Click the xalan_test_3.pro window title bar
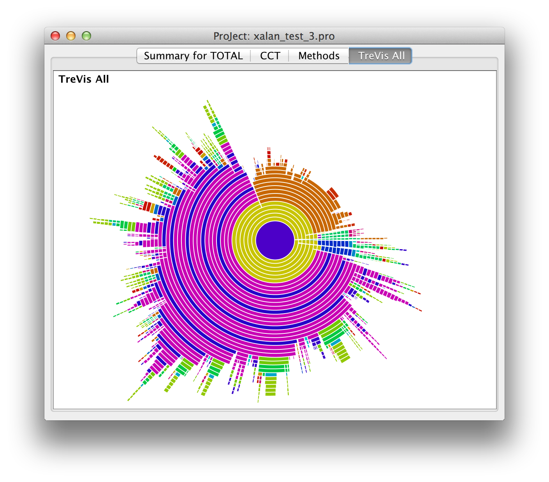This screenshot has height=482, width=549. (x=274, y=36)
